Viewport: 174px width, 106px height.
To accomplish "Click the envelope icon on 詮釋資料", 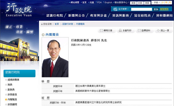I will coord(139,30).
